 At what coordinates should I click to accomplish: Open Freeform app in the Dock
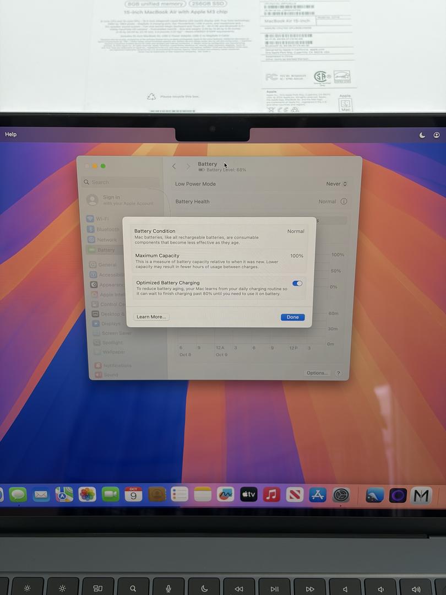tap(225, 494)
